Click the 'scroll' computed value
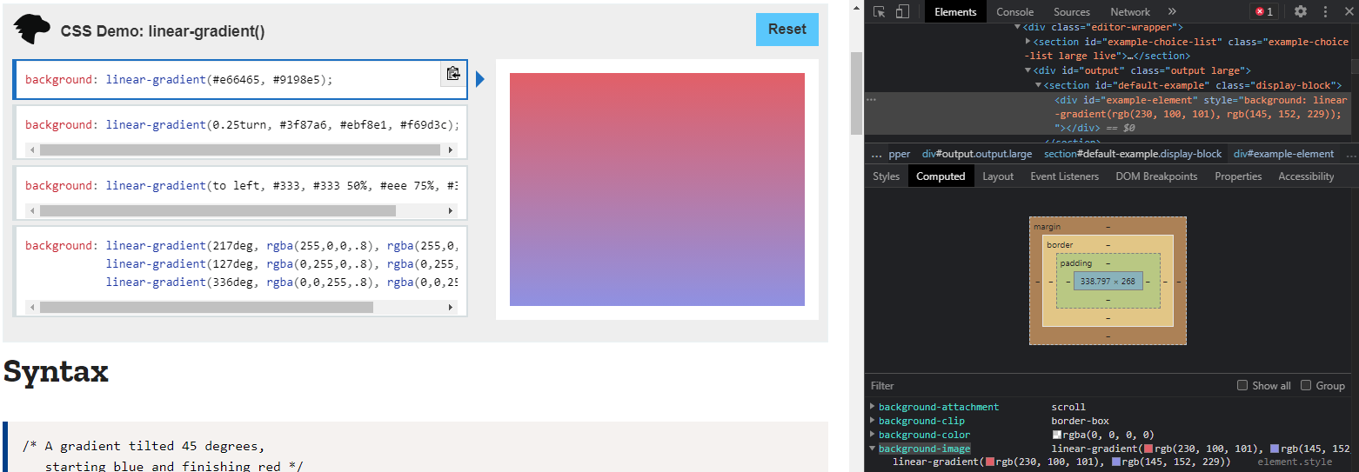 coord(1068,407)
